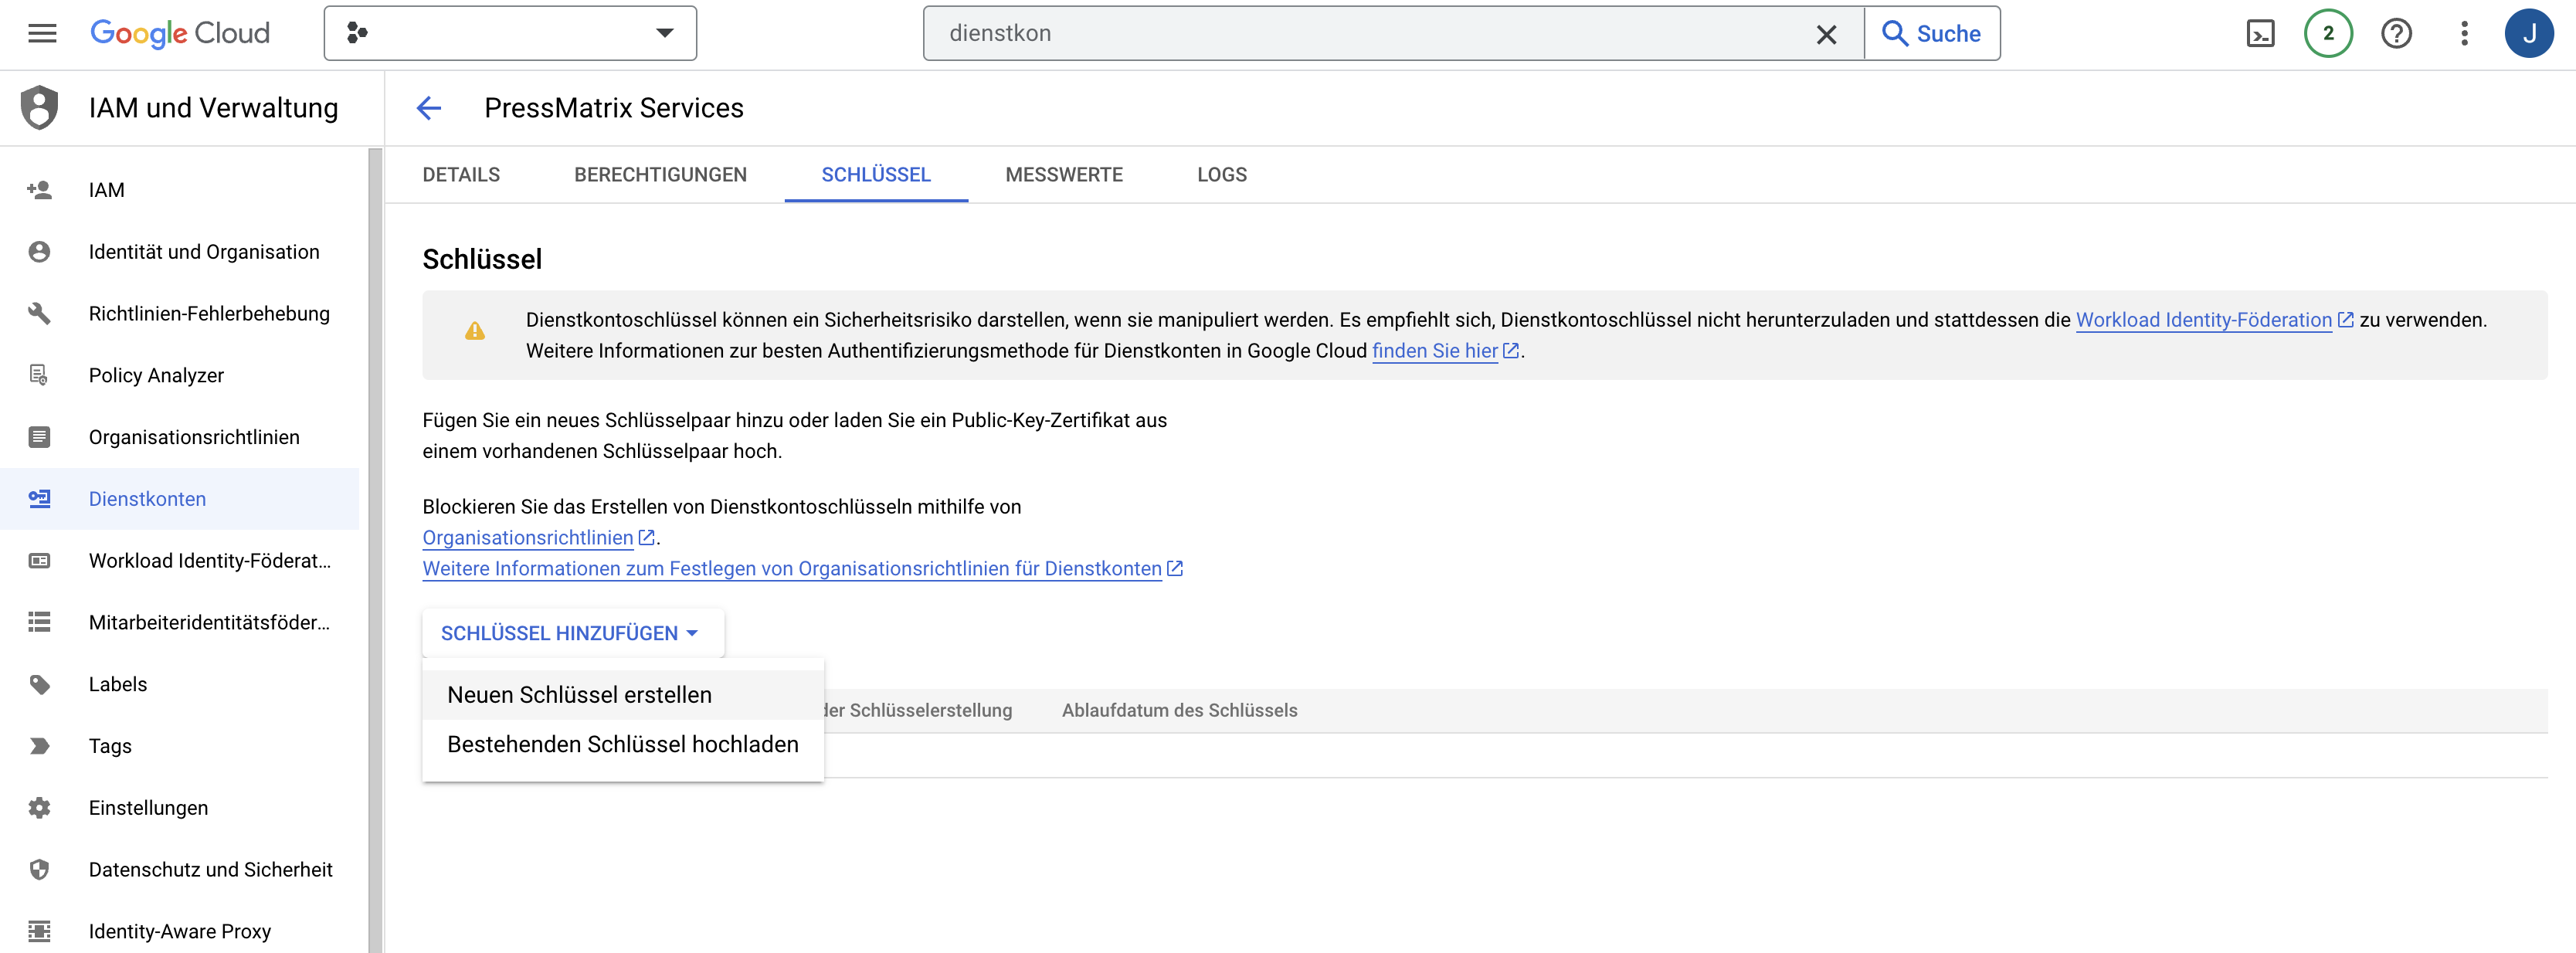Click the yellow warning triangle icon
The image size is (2576, 953).
point(475,332)
